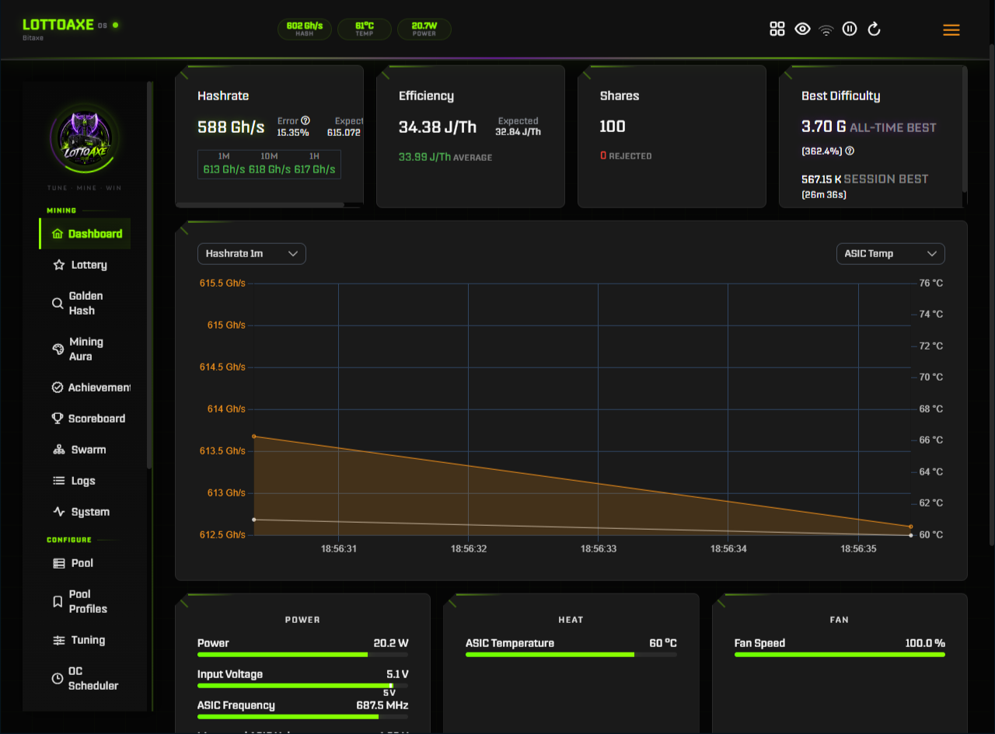Click the Tuning sliders icon

(58, 640)
